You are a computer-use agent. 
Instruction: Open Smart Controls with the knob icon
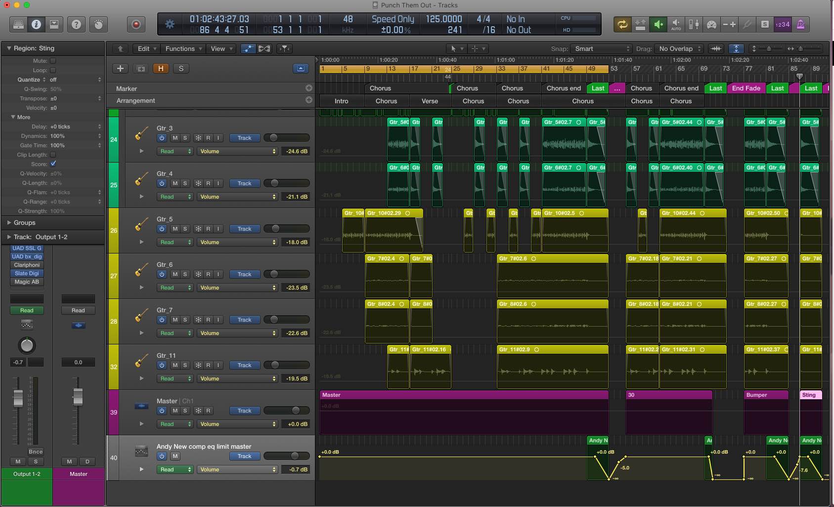click(x=99, y=24)
